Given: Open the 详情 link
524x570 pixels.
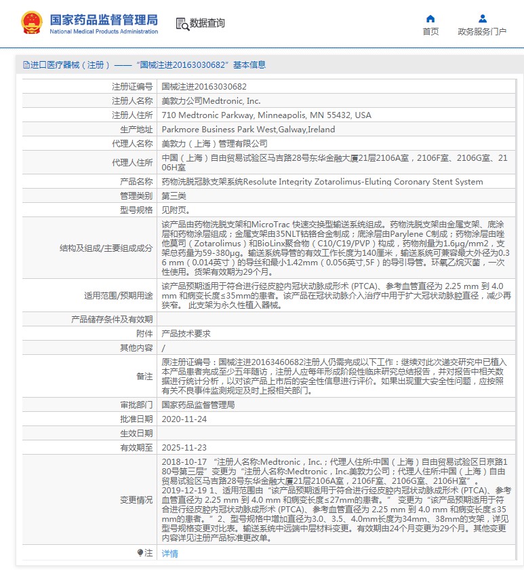Looking at the screenshot, I should pos(169,553).
